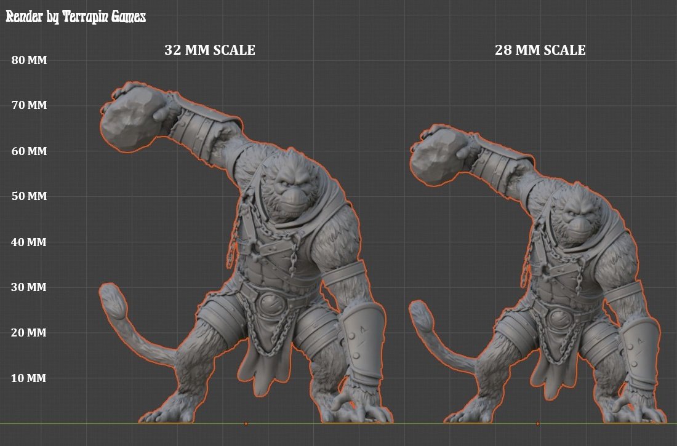Click the "28 MM SCALE" heading

pos(540,50)
